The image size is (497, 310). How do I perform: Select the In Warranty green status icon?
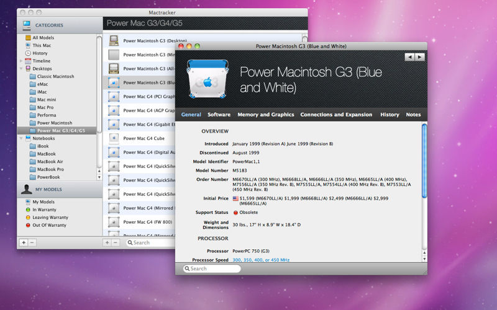coord(27,210)
